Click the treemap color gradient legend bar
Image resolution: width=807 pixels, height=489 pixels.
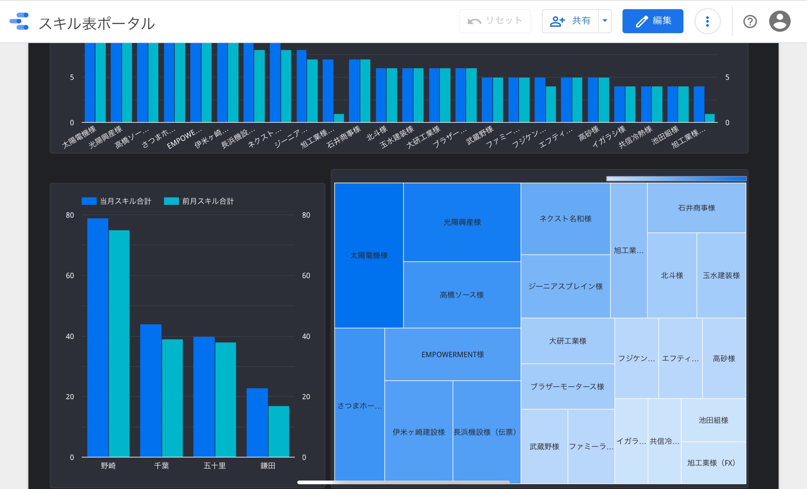coord(676,179)
